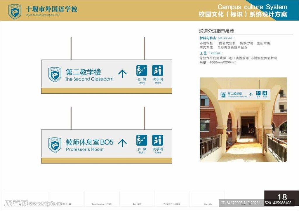Click the Dimensional unit label in the footer
Viewport: 299px width, 211px height.
pyautogui.click(x=98, y=204)
